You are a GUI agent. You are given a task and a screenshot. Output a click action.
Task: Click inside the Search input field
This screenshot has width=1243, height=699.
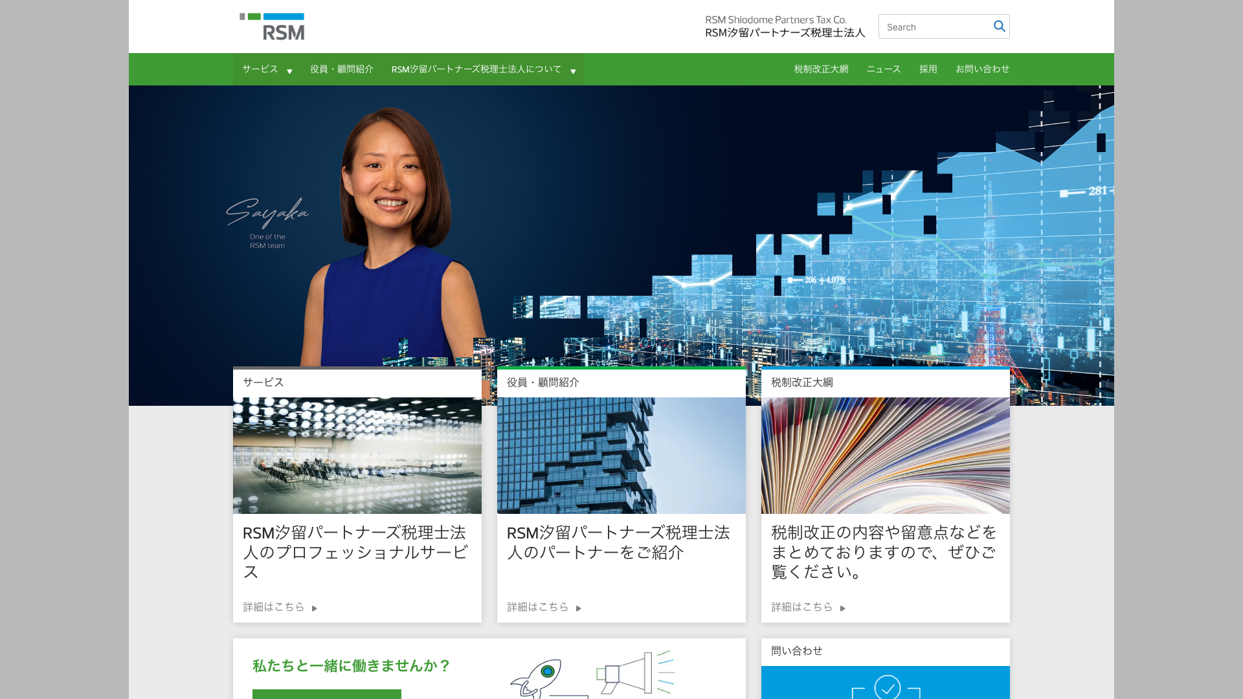[x=934, y=27]
